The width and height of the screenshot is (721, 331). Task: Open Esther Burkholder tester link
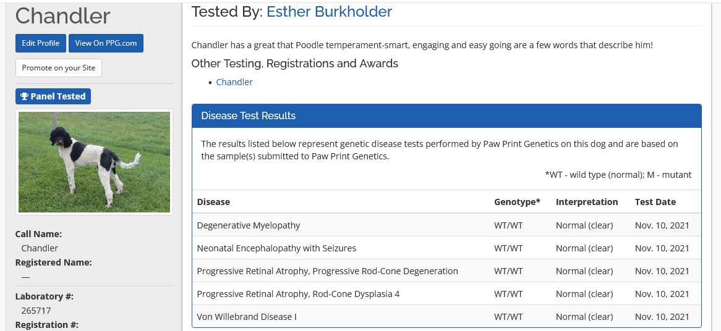click(x=329, y=12)
